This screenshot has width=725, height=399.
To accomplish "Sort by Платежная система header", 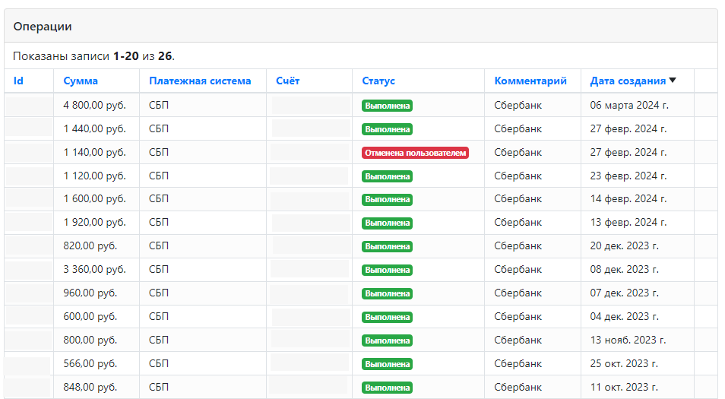I will pyautogui.click(x=200, y=81).
